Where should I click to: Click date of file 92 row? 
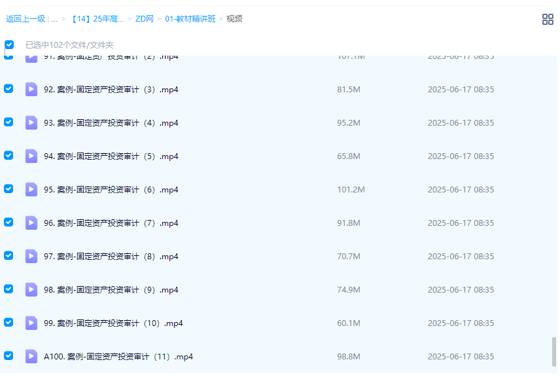coord(461,89)
